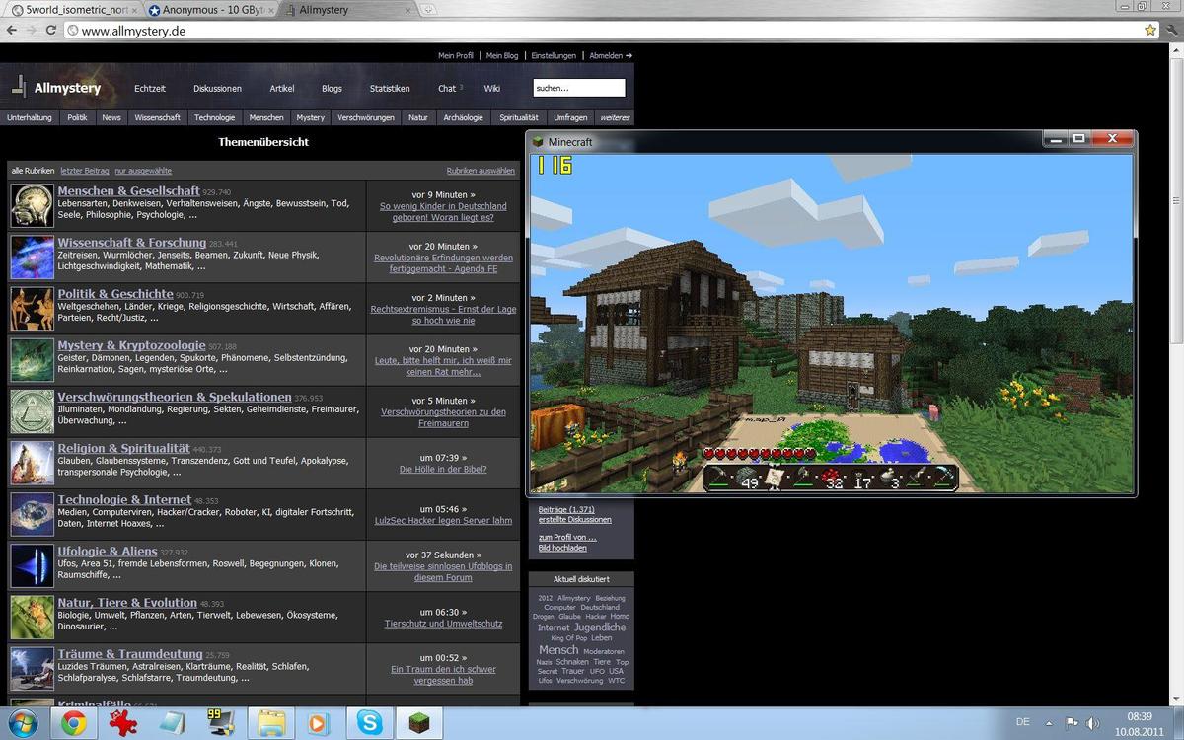
Task: Click the Ufologie & Aliens category image
Action: (x=32, y=565)
